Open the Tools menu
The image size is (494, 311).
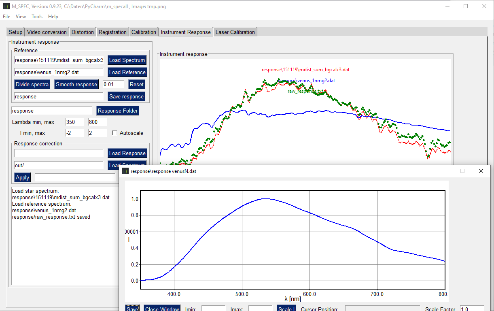[37, 17]
